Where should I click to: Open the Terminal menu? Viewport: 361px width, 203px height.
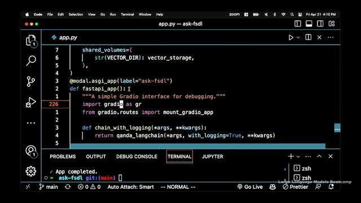point(127,15)
